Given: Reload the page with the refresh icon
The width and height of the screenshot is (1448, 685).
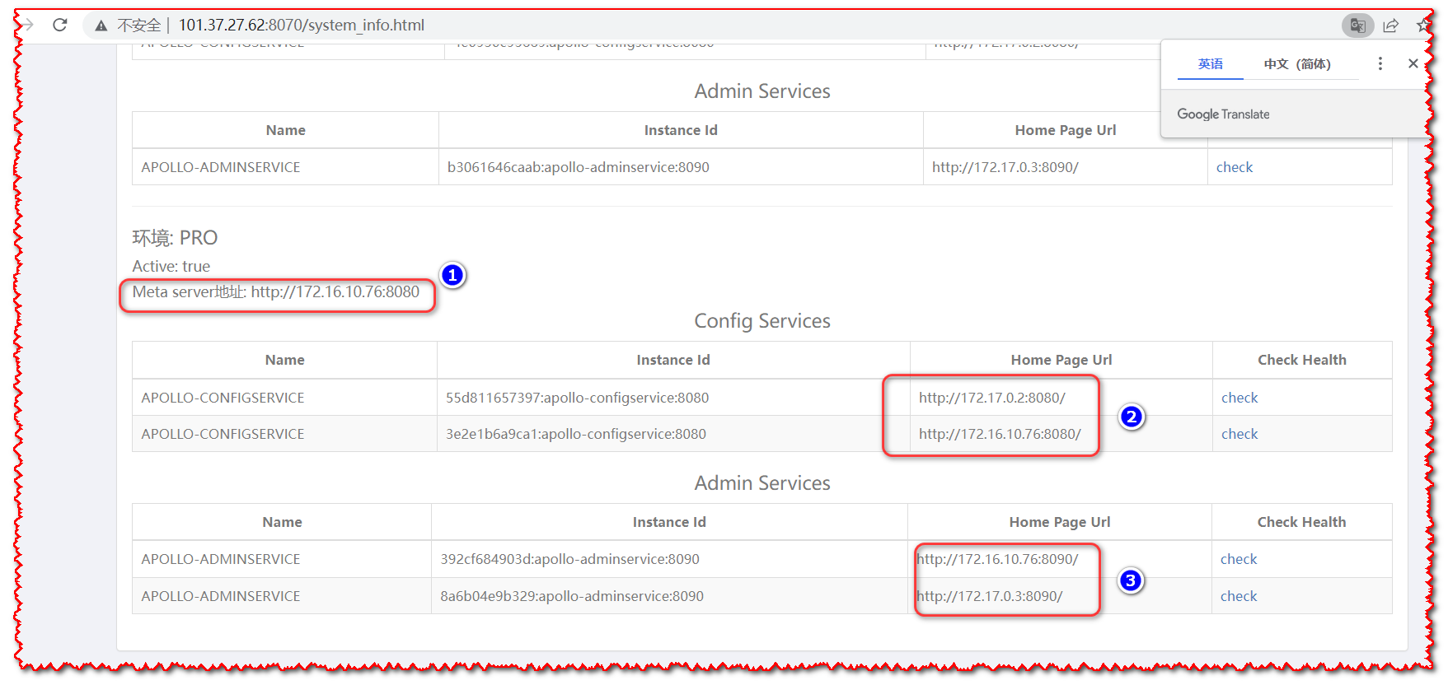Looking at the screenshot, I should 60,25.
